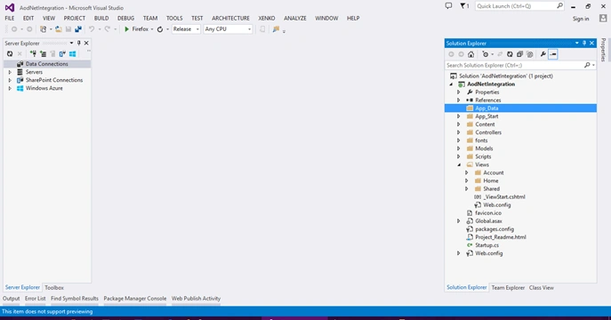
Task: Toggle auto hide pin on Server Explorer
Action: click(79, 43)
